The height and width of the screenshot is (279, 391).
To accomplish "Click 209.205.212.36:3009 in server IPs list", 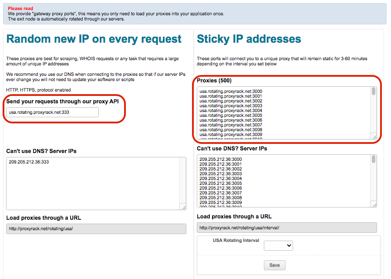I will (x=221, y=202).
